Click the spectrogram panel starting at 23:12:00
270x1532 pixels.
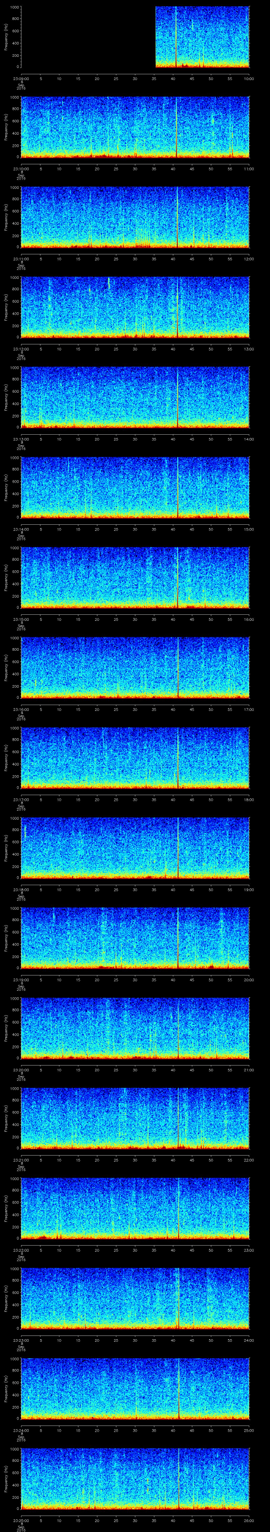coord(135,307)
